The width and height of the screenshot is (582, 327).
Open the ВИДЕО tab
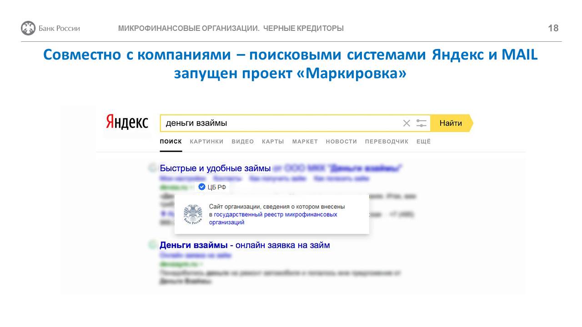[x=243, y=142]
